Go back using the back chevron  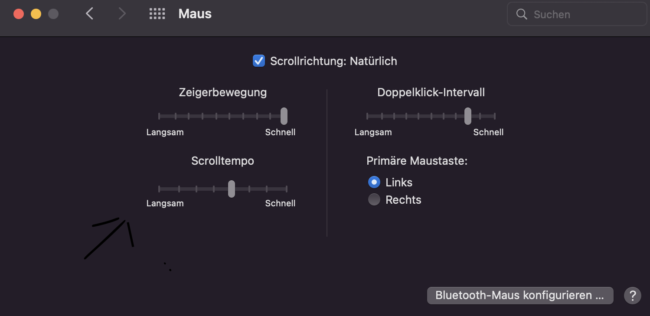(90, 14)
